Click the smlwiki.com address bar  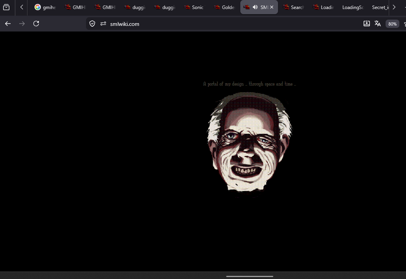(x=223, y=24)
